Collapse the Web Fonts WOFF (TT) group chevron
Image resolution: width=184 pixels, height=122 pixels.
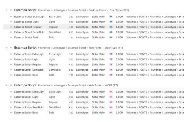tap(7, 85)
